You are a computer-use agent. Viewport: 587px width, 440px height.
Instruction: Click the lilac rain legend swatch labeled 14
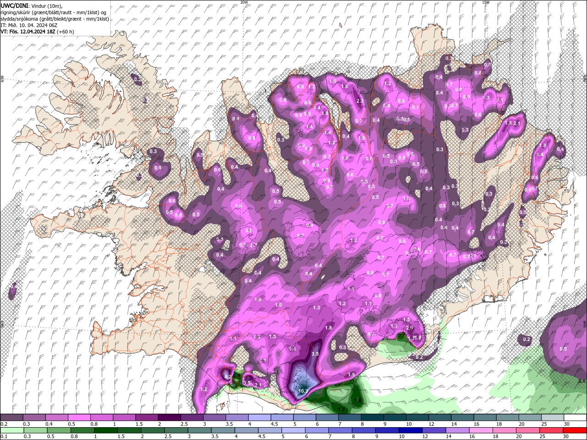pyautogui.click(x=458, y=430)
